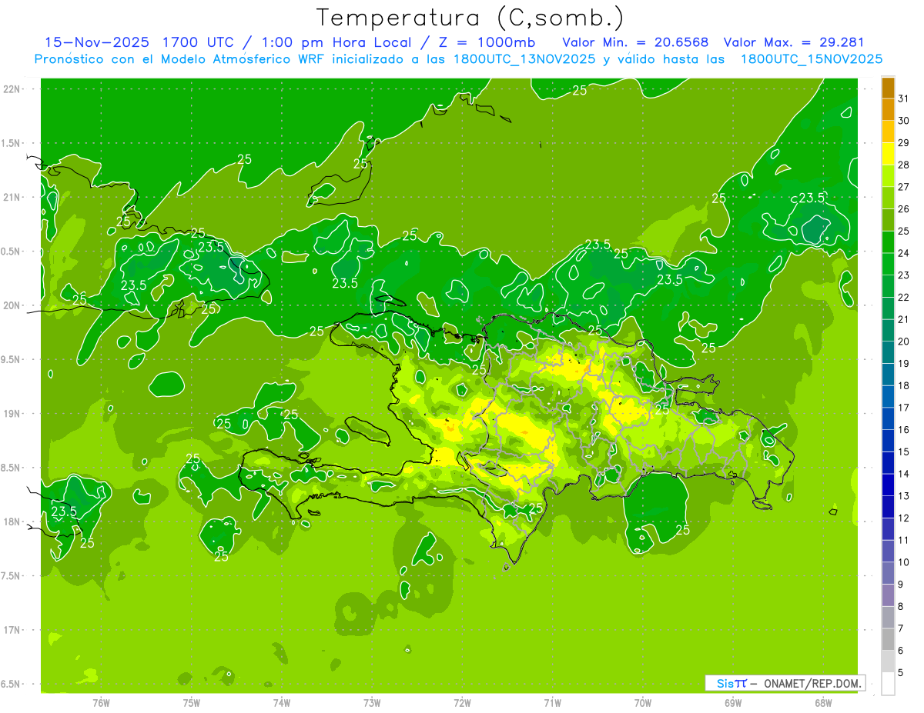The height and width of the screenshot is (713, 924).
Task: Click legend value 14
Action: [903, 474]
